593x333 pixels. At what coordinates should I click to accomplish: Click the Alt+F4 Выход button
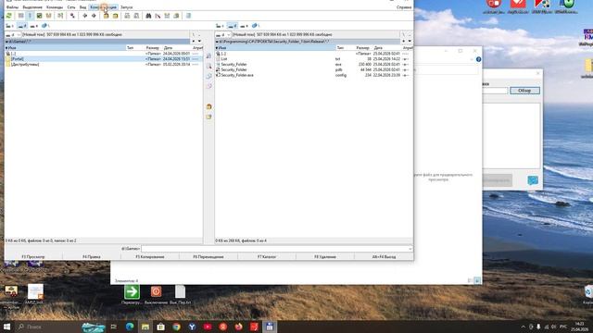pyautogui.click(x=384, y=257)
